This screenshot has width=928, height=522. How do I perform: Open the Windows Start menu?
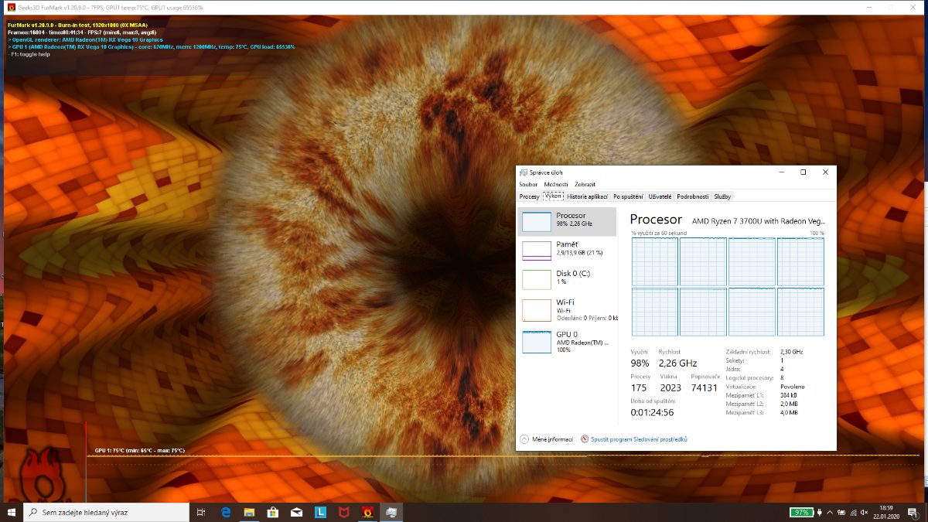tap(12, 512)
